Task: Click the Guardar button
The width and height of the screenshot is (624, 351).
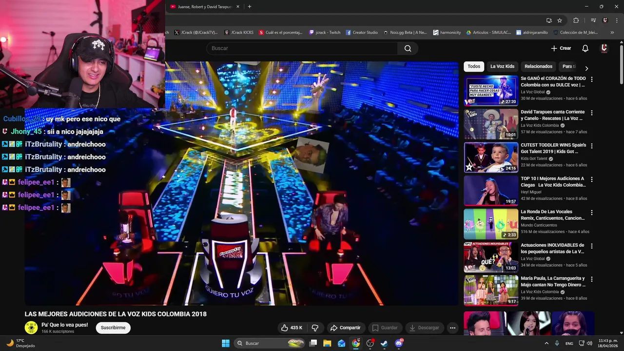Action: click(385, 328)
